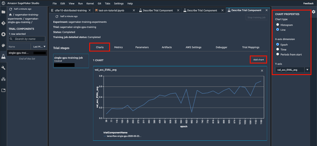Switch to the cifar10-distributed-training notebook tab
Image resolution: width=317 pixels, height=146 pixels.
(x=71, y=10)
